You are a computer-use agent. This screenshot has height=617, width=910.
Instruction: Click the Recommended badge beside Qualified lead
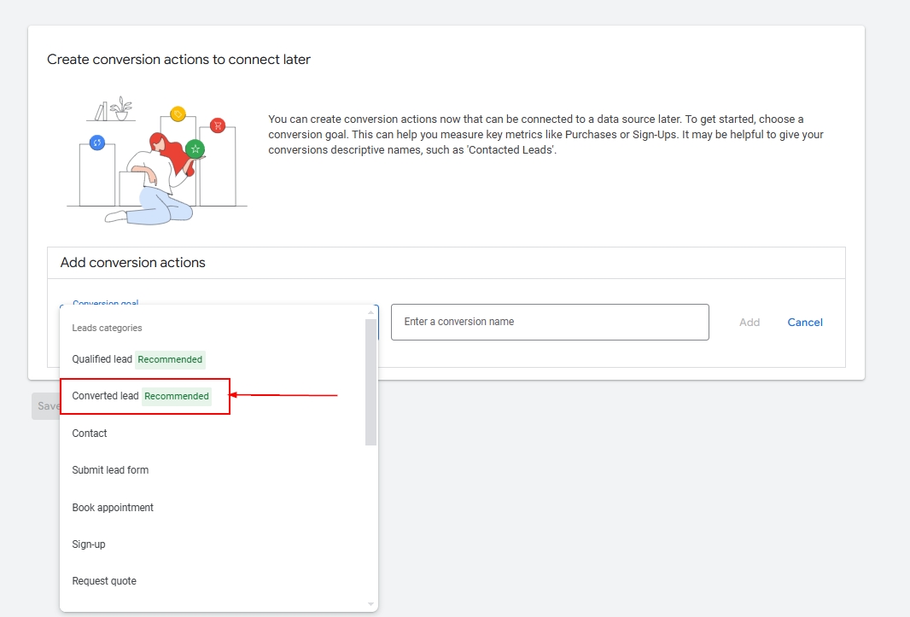point(170,359)
